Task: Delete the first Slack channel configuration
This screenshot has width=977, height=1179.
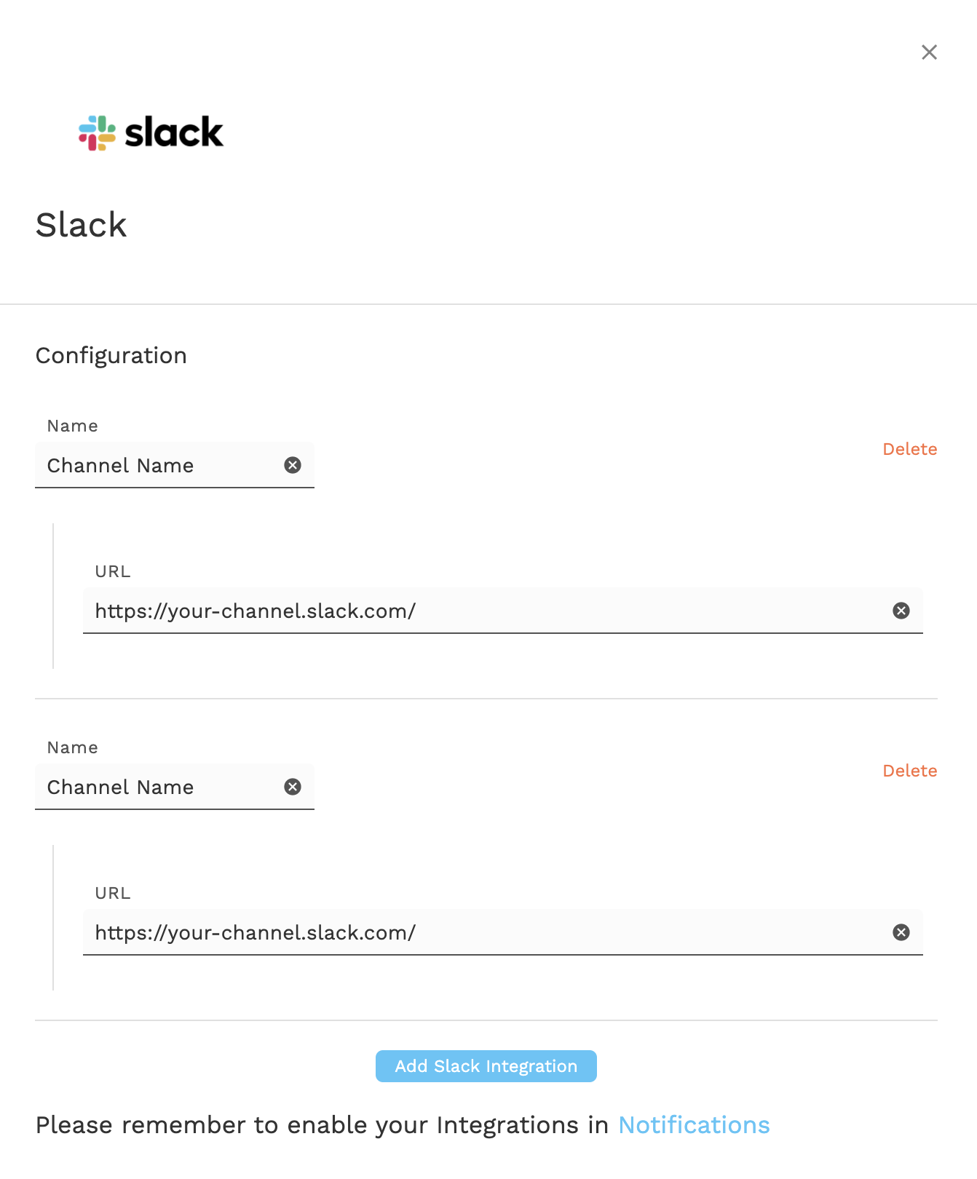Action: pos(910,449)
